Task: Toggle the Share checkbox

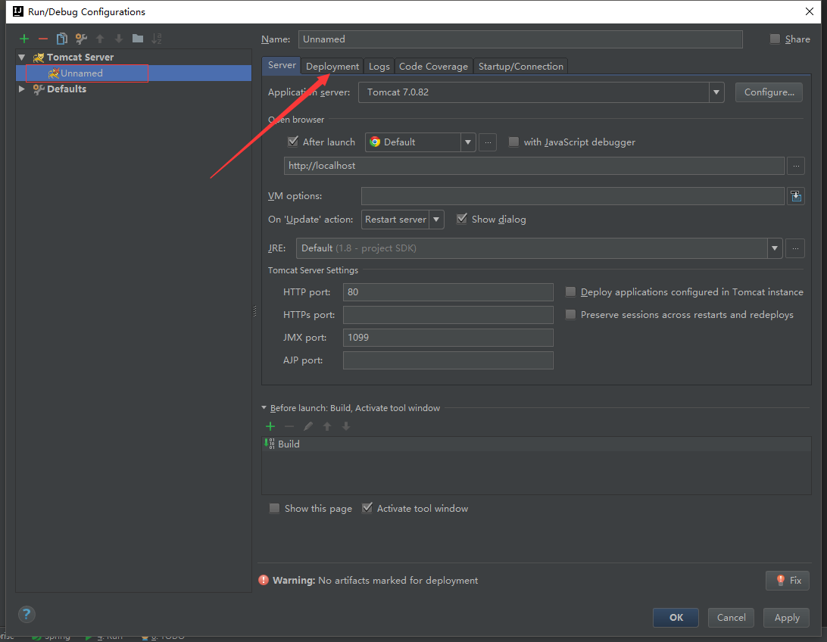Action: tap(775, 39)
